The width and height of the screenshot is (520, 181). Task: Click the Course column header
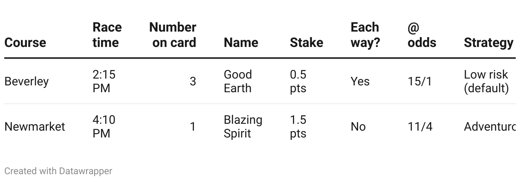click(x=25, y=43)
